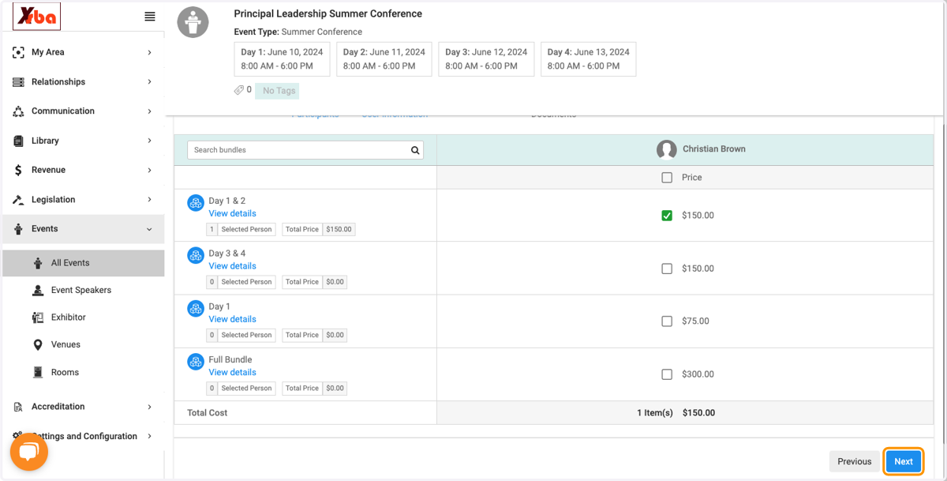Open All Events in sidebar

tap(83, 263)
